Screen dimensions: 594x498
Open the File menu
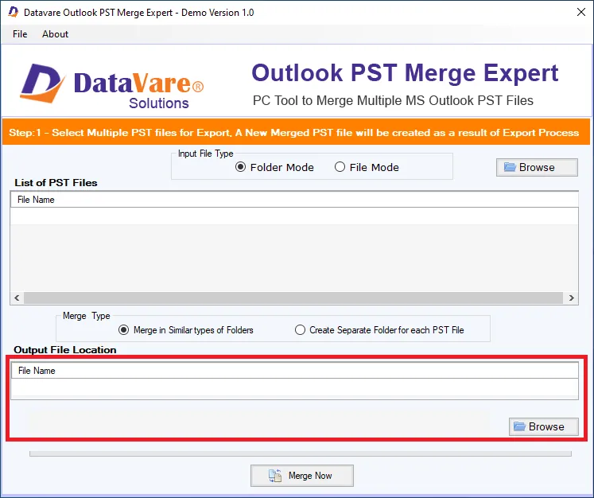(20, 34)
